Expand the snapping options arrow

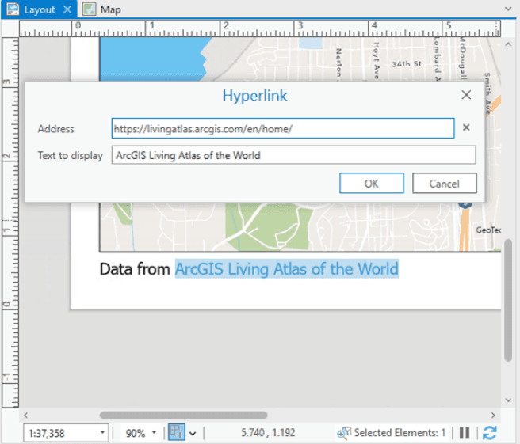[x=193, y=433]
